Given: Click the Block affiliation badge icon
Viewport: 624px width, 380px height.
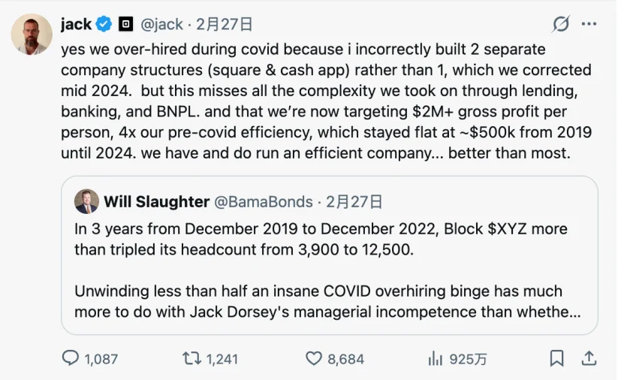Looking at the screenshot, I should pyautogui.click(x=125, y=24).
